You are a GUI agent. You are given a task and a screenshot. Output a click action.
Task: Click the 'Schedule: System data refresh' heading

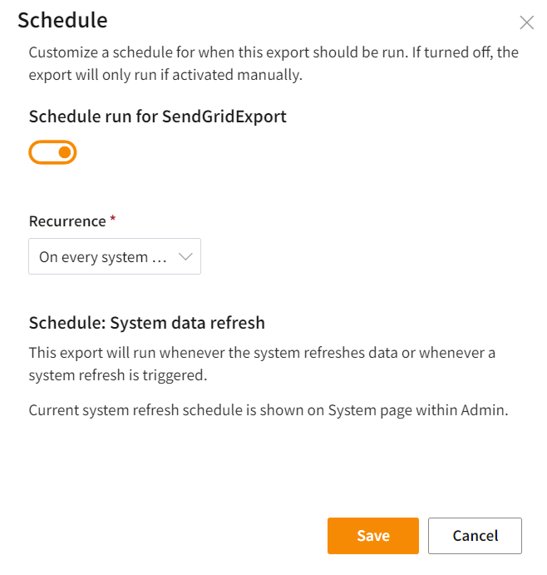[x=146, y=323]
